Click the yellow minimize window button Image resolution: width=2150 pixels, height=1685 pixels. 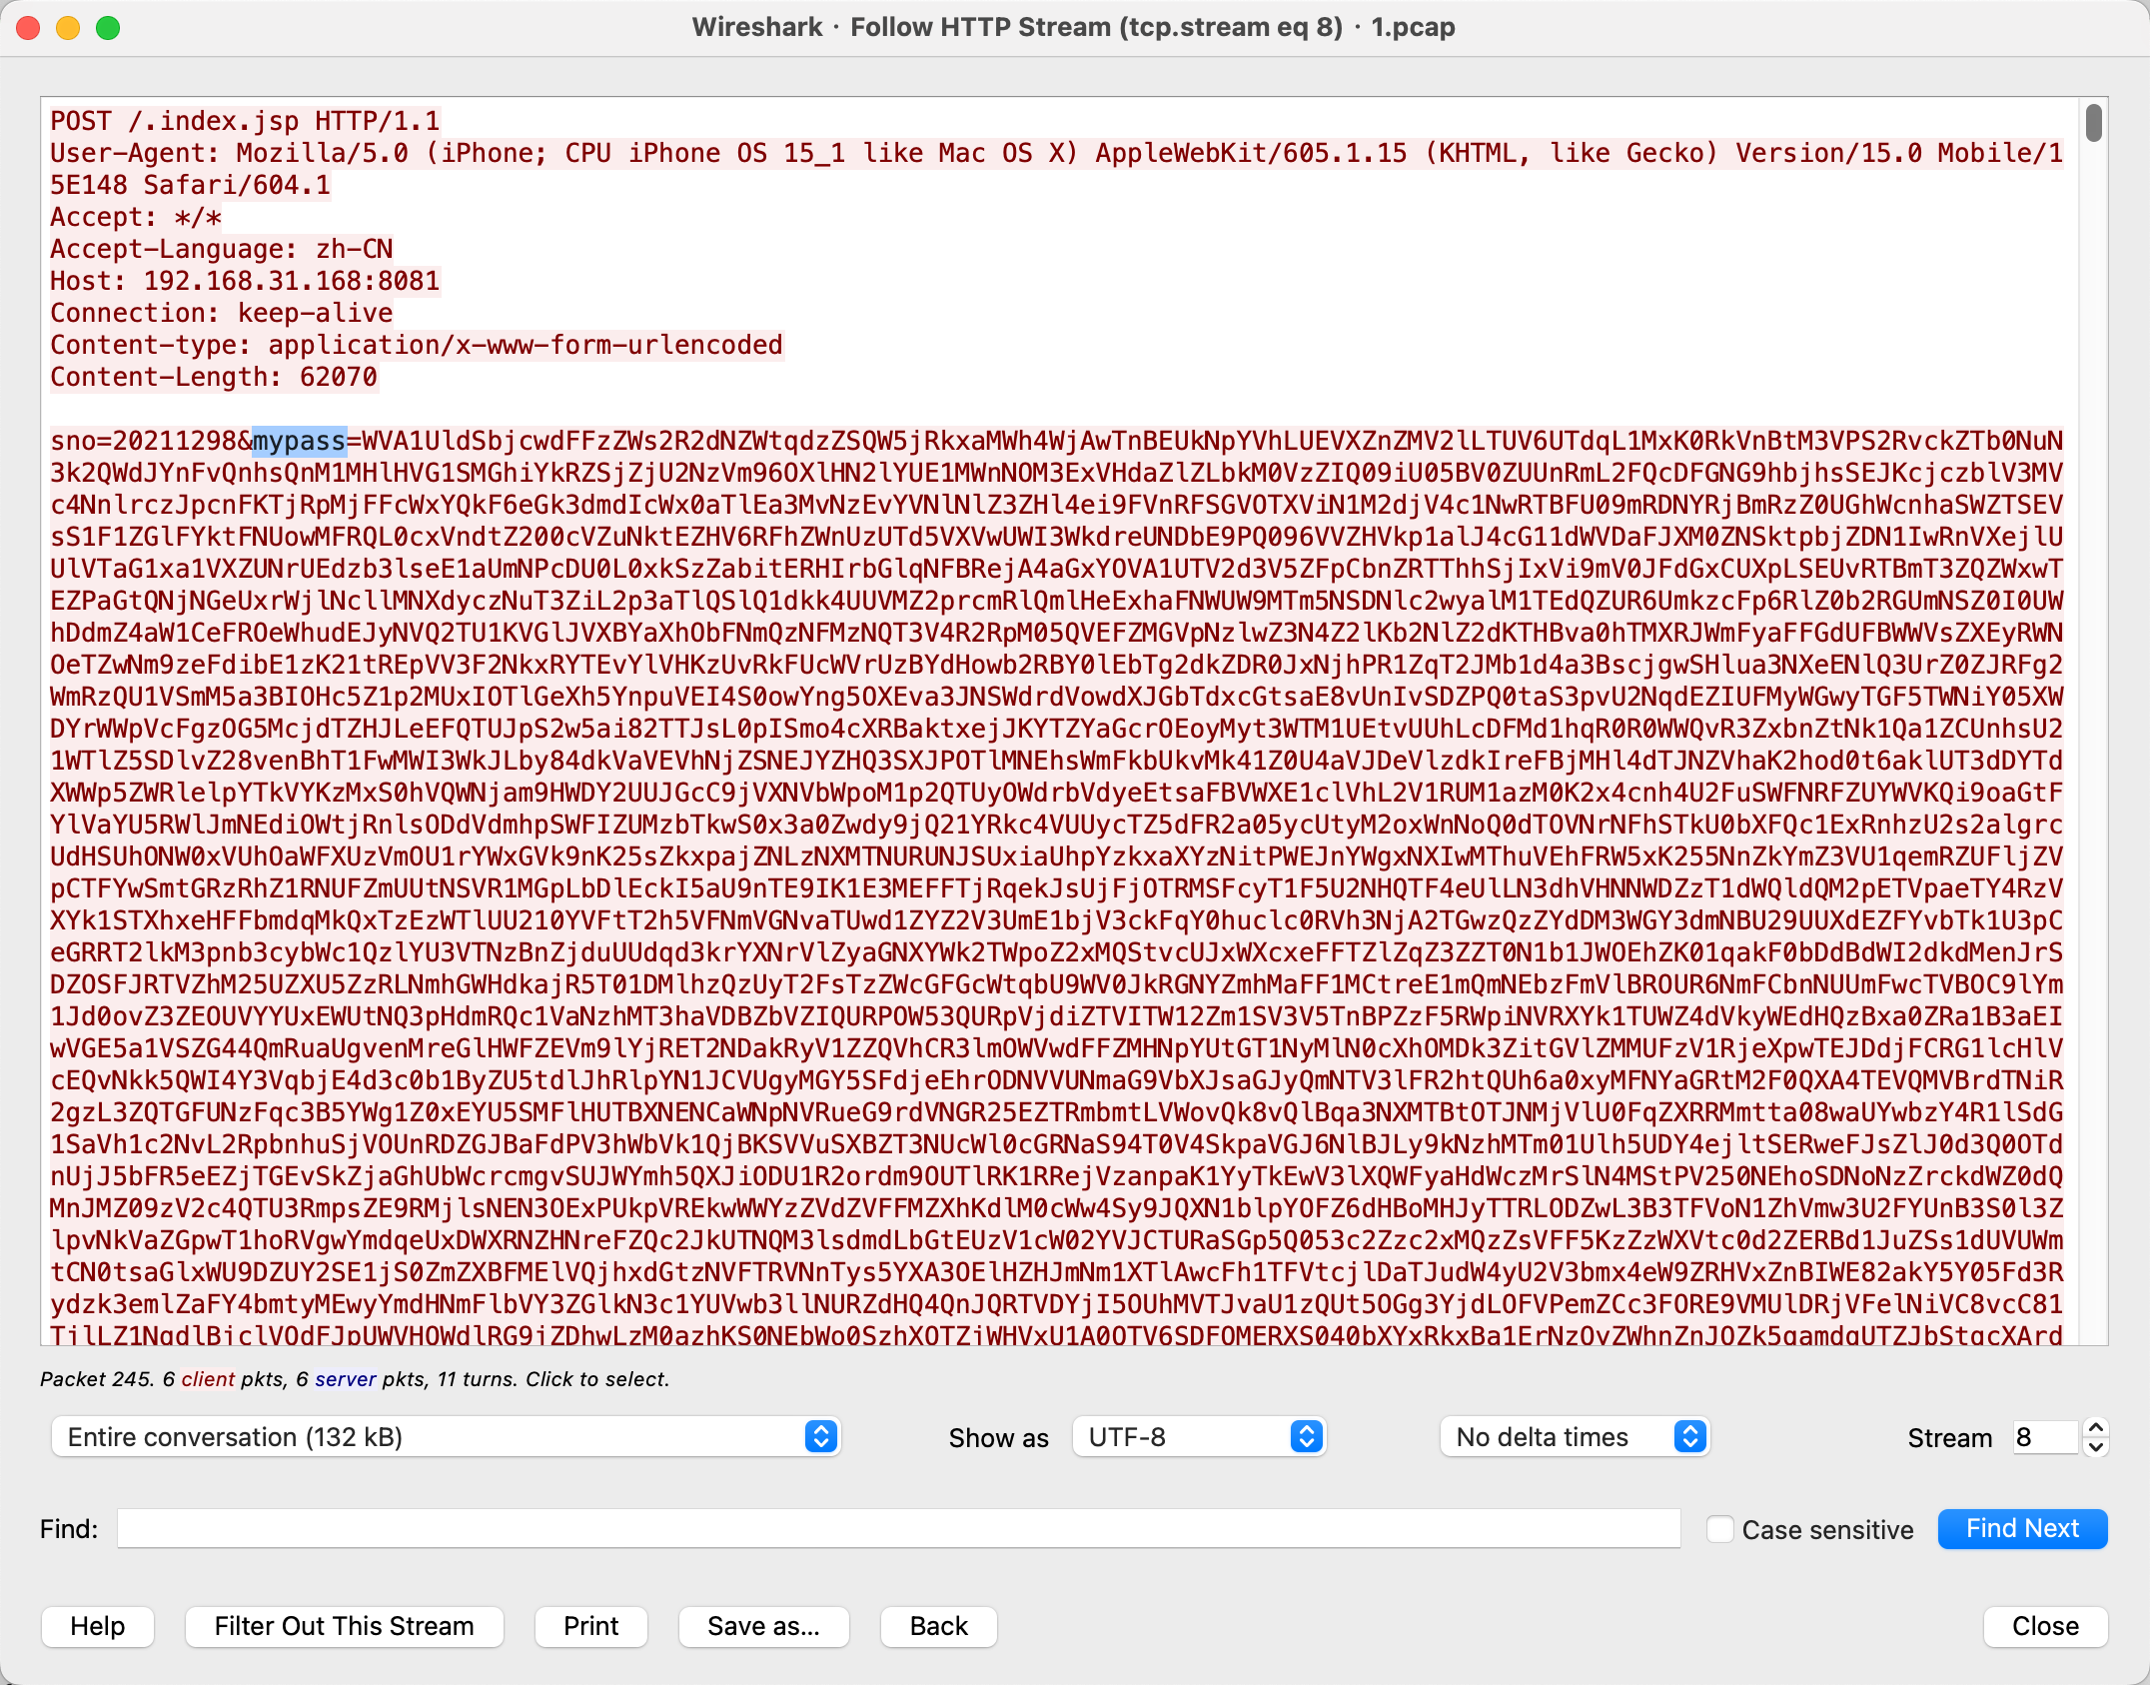pos(68,28)
